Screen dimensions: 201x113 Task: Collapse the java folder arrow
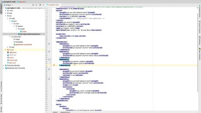10,21
